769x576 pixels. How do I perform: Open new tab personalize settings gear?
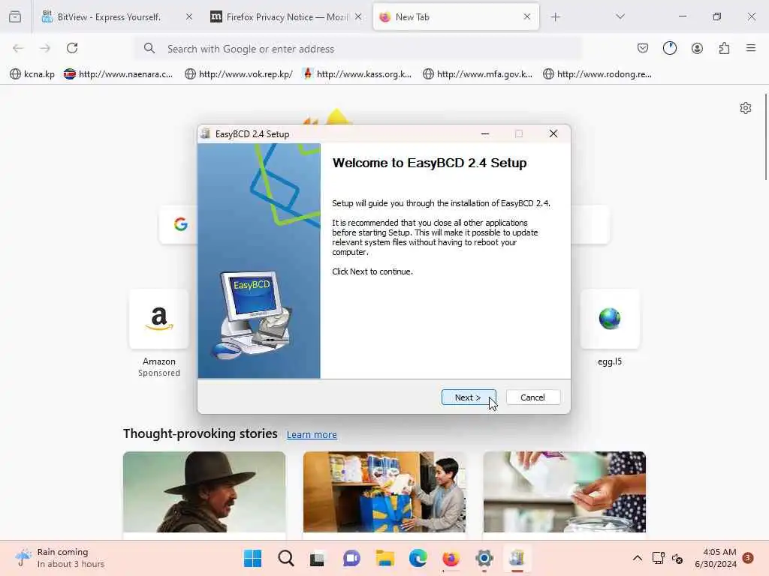(746, 108)
